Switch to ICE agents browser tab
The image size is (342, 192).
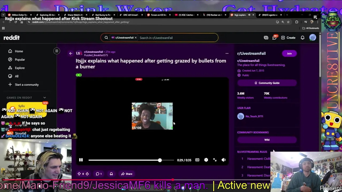click(x=269, y=15)
